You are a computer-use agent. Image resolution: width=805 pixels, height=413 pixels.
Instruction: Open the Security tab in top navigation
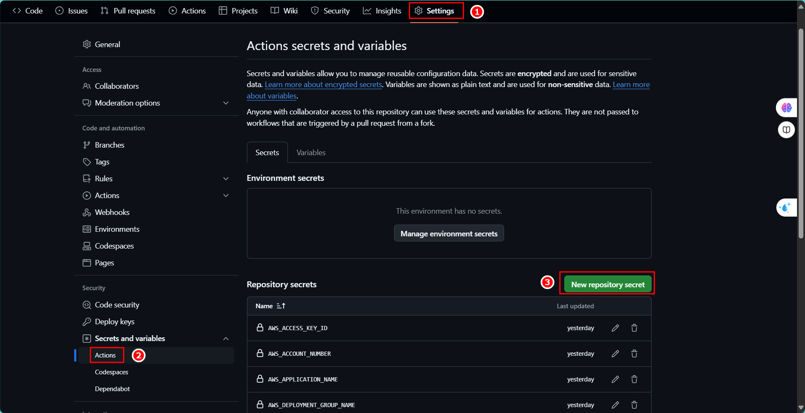[330, 11]
